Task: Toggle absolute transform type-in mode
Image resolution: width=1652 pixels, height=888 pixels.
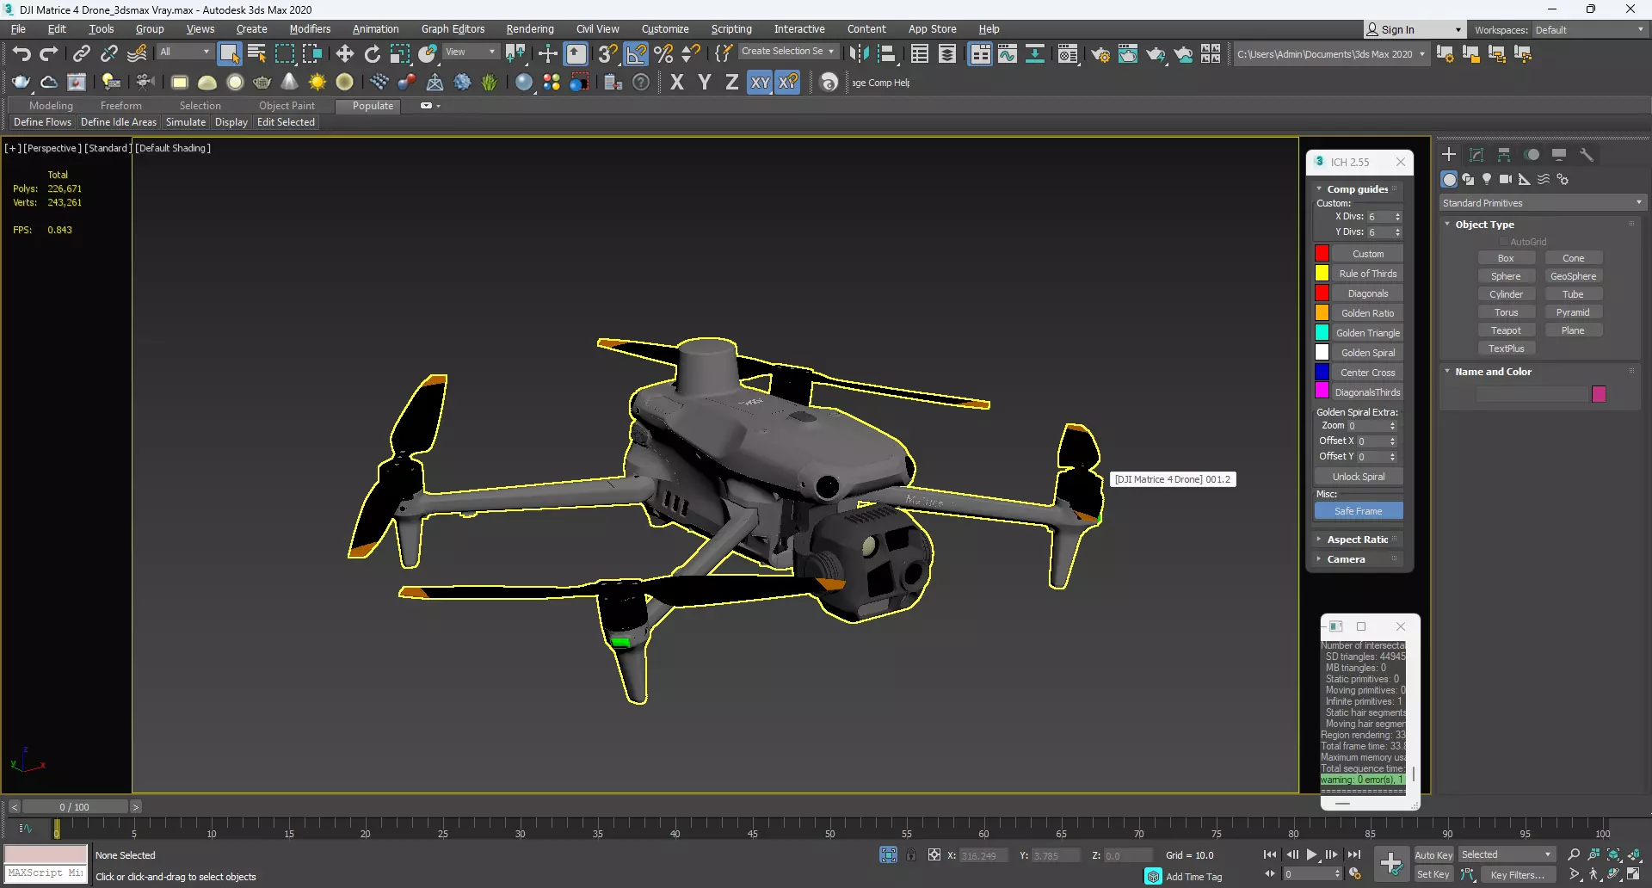Action: click(x=934, y=854)
